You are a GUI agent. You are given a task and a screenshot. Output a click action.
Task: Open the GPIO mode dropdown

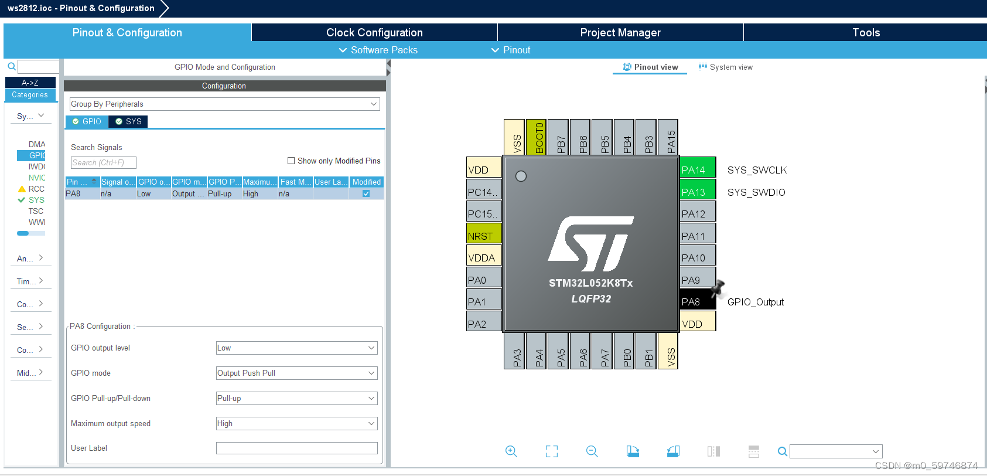click(x=297, y=373)
